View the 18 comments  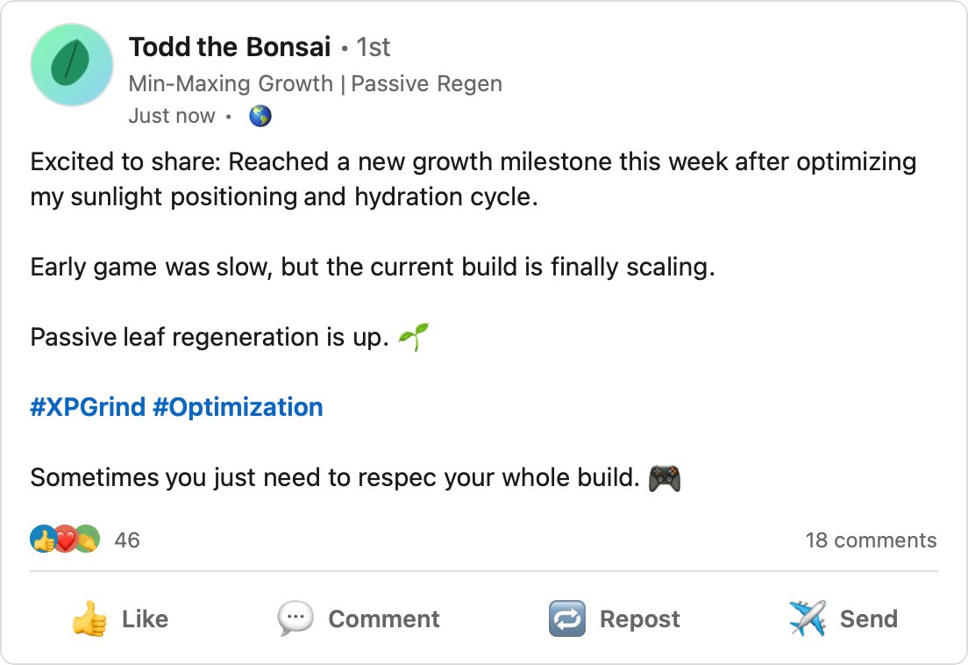(x=871, y=540)
